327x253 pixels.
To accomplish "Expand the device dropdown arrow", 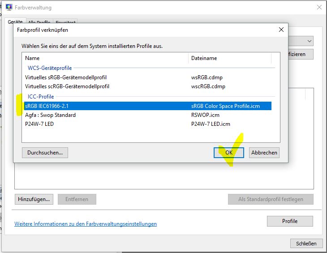I will (310, 41).
